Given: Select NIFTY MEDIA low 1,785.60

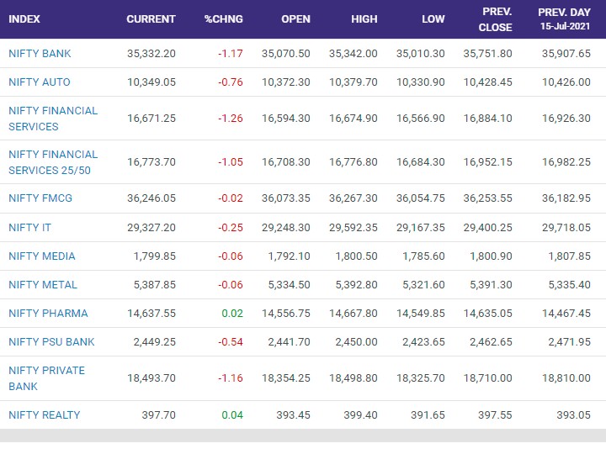Looking at the screenshot, I should (423, 256).
